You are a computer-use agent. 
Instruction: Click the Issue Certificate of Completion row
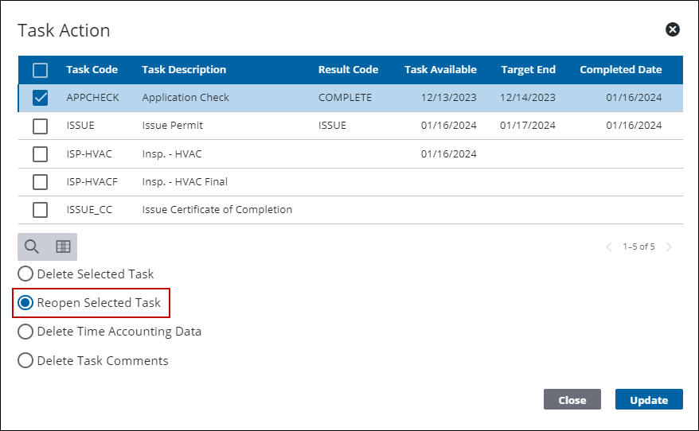pos(217,210)
